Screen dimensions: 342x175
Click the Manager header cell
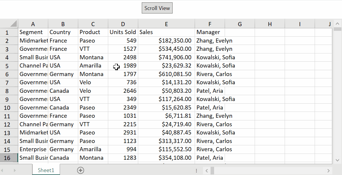click(210, 32)
